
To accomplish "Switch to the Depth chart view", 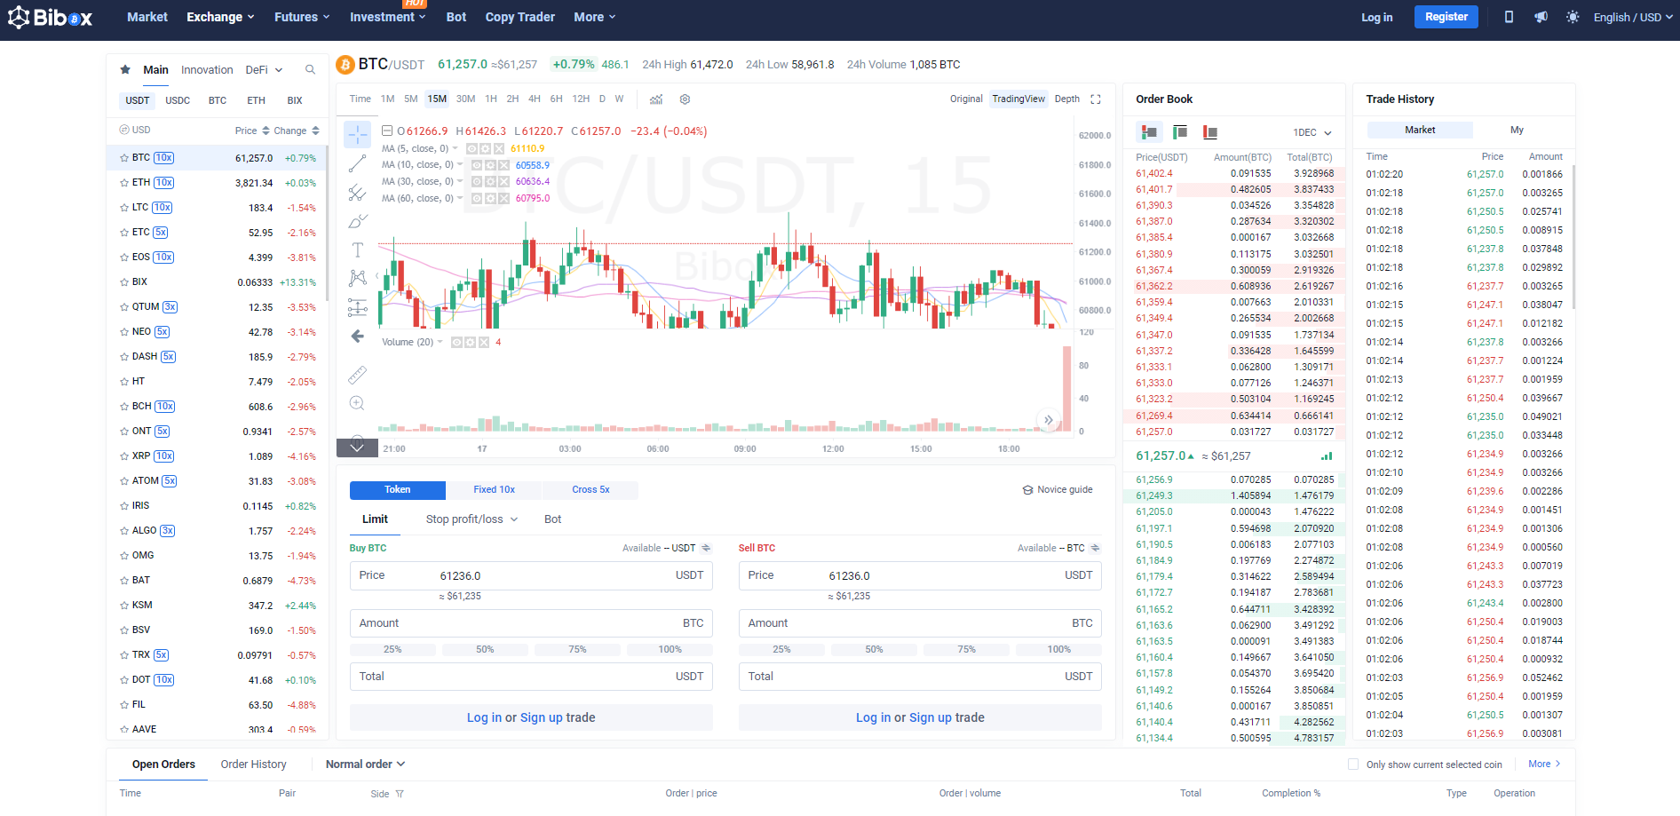I will (x=1067, y=99).
